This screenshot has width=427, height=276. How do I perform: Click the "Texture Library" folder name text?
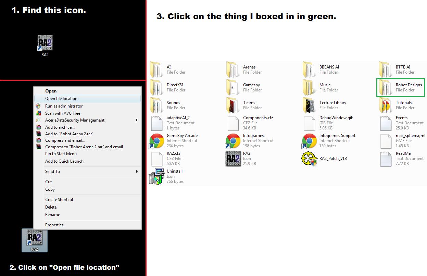(333, 103)
